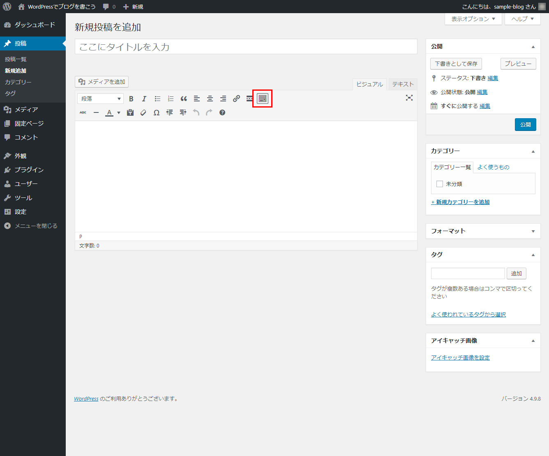Click the blue 公開 publish button
Viewport: 549px width, 456px height.
525,124
